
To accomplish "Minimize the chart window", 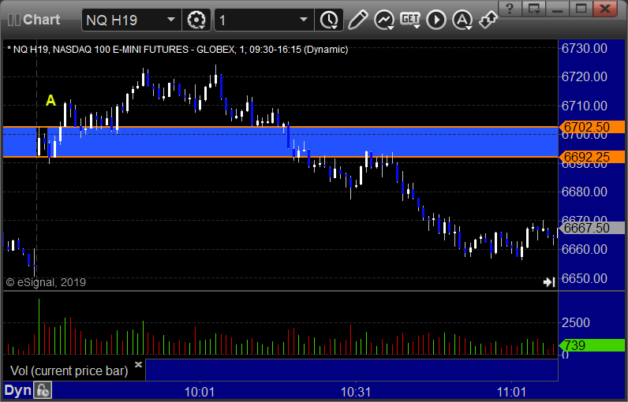I will 558,8.
